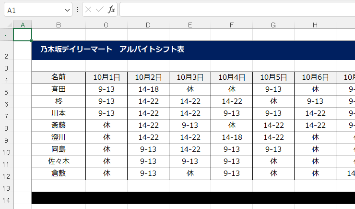Select row 9 header

7,138
